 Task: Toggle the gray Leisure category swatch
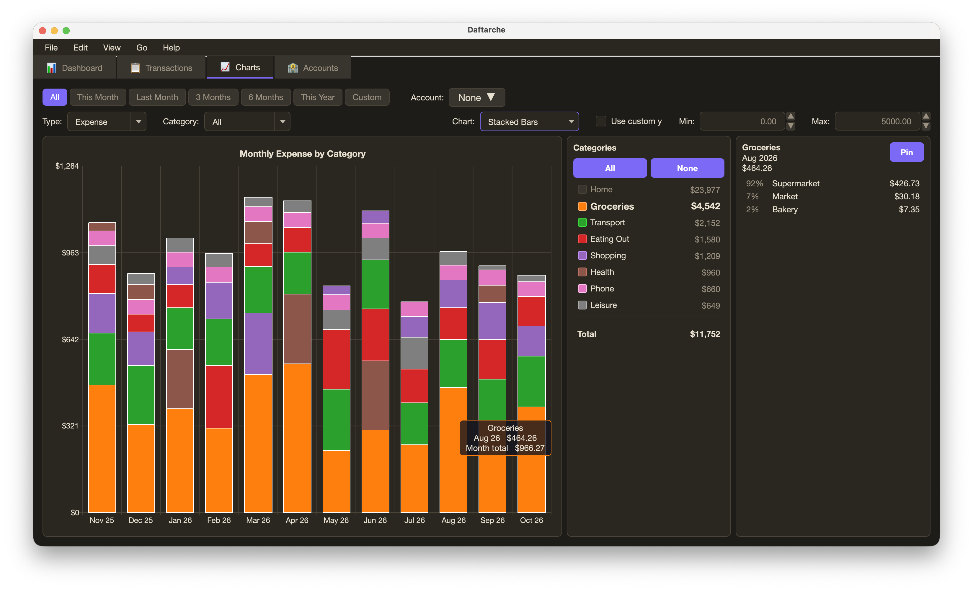[x=582, y=306]
